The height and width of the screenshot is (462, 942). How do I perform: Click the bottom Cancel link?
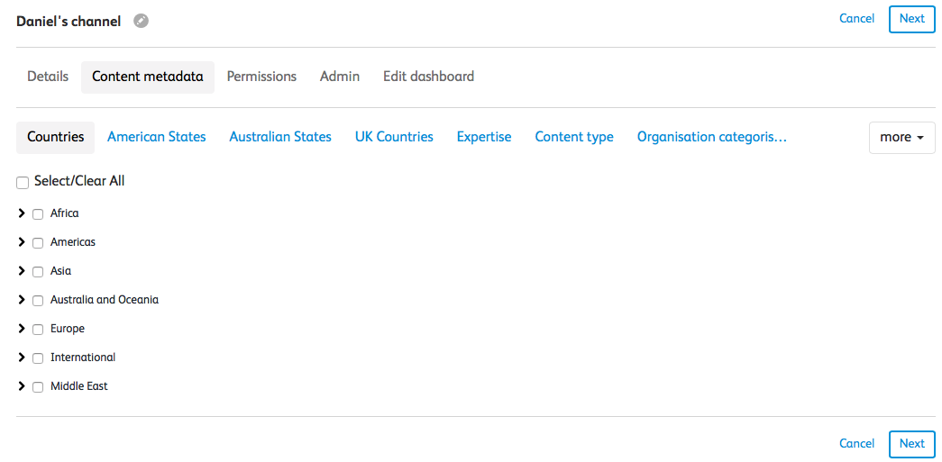pos(856,443)
